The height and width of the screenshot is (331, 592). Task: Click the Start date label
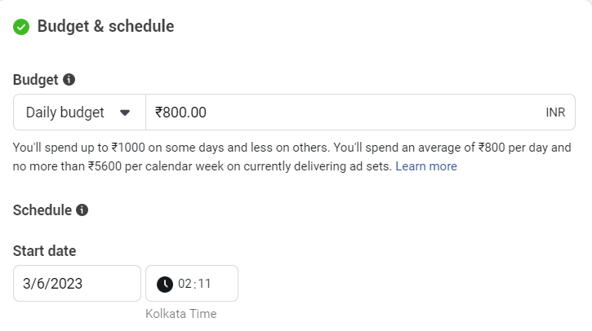[45, 251]
